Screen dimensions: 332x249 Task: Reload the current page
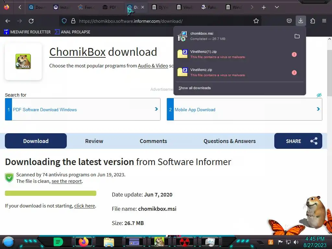click(x=31, y=21)
